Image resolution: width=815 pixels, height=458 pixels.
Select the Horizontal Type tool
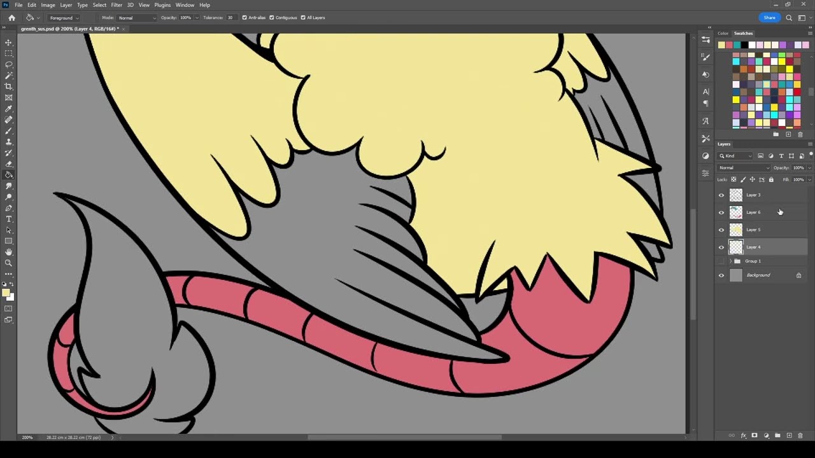[9, 219]
